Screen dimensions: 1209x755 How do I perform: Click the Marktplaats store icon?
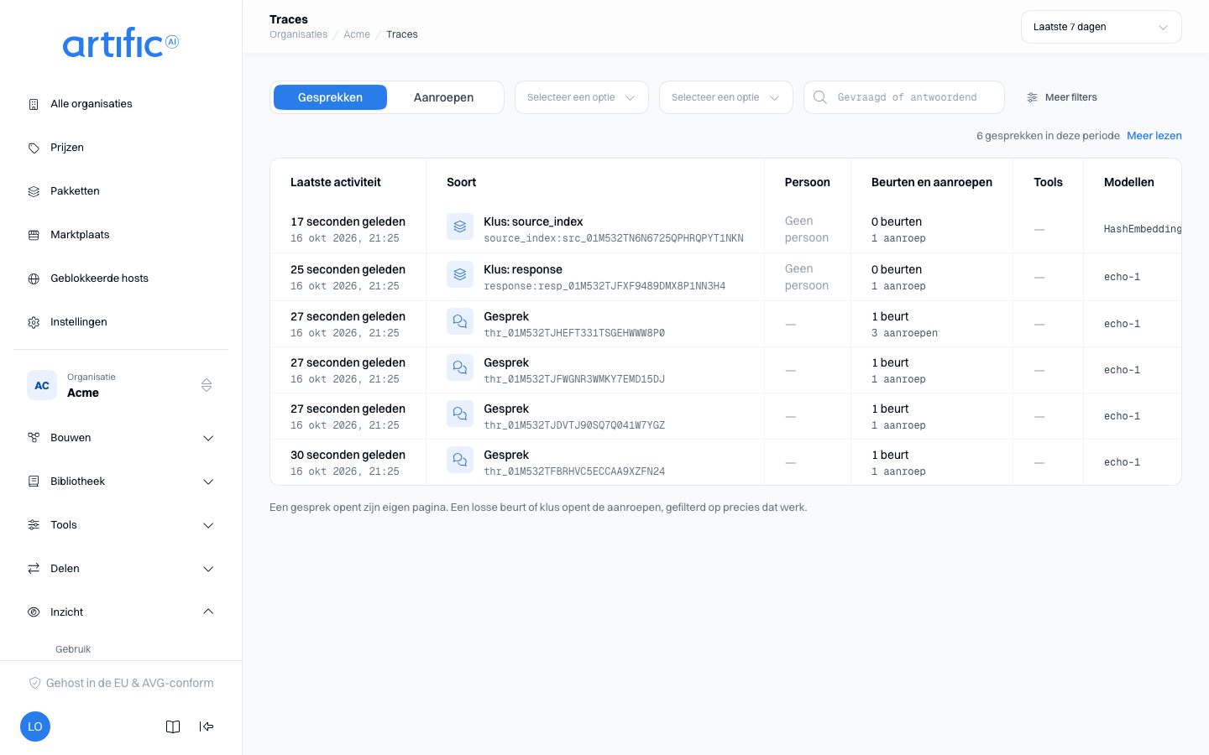[x=34, y=235]
